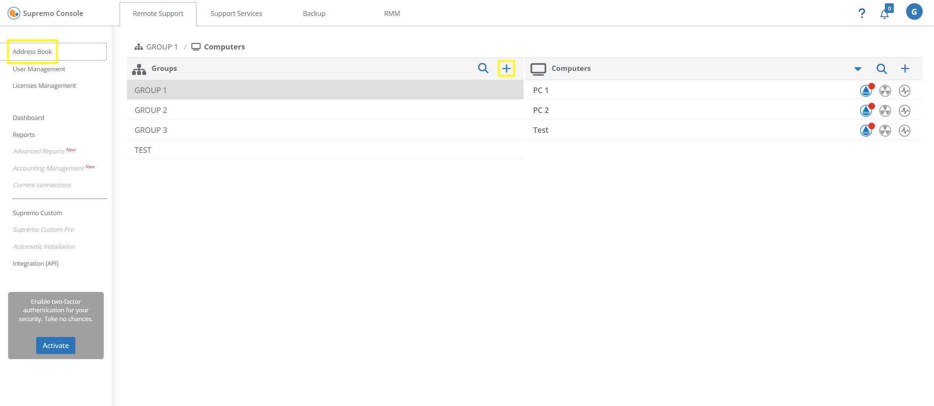Click the gray radiation-style icon for Test
The width and height of the screenshot is (934, 406).
[x=885, y=130]
